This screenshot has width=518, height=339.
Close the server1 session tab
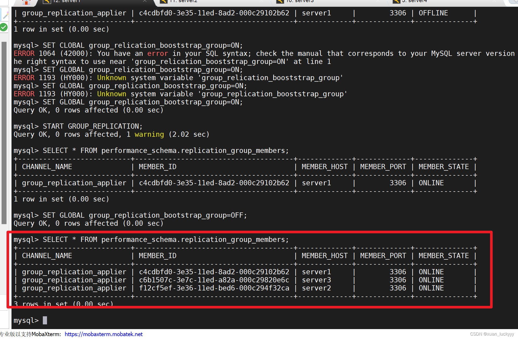click(145, 1)
